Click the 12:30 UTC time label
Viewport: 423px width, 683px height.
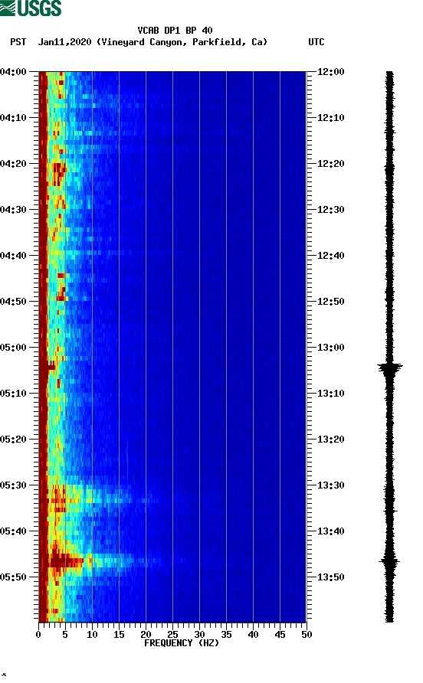tap(330, 210)
